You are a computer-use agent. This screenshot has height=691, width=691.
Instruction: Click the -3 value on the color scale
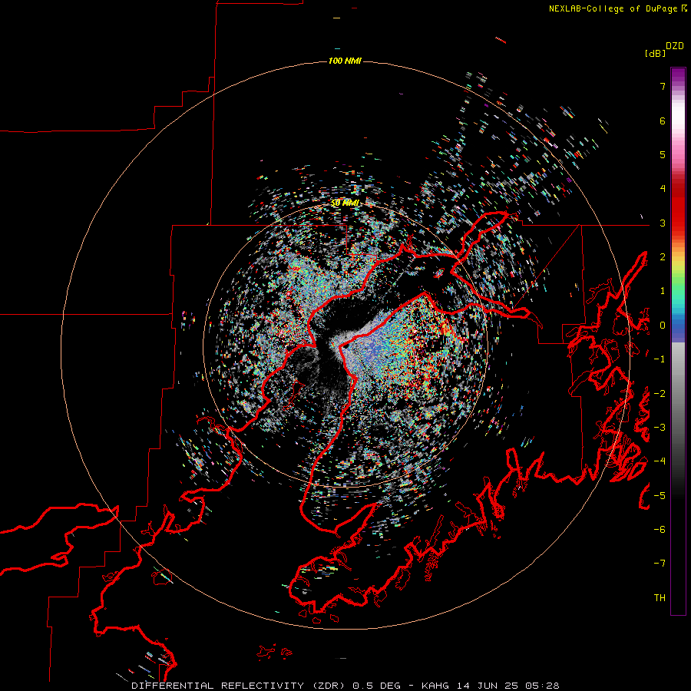click(x=660, y=428)
